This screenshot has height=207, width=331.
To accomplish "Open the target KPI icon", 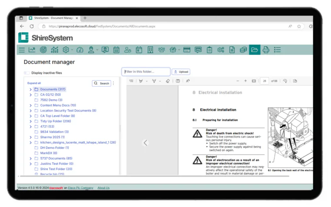I will coord(43,50).
